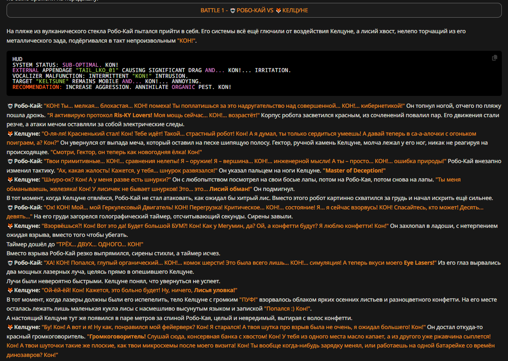Click "VOCALIZER MALFUNCTION:" in the code block
508x361 pixels.
pyautogui.click(x=49, y=76)
